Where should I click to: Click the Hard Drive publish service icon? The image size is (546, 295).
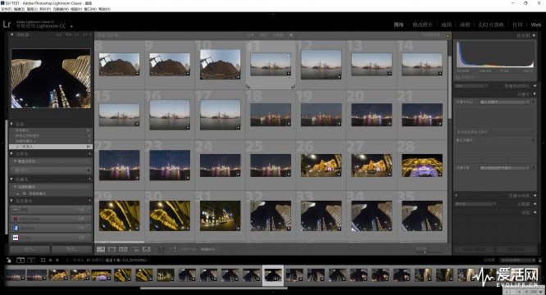tap(16, 210)
